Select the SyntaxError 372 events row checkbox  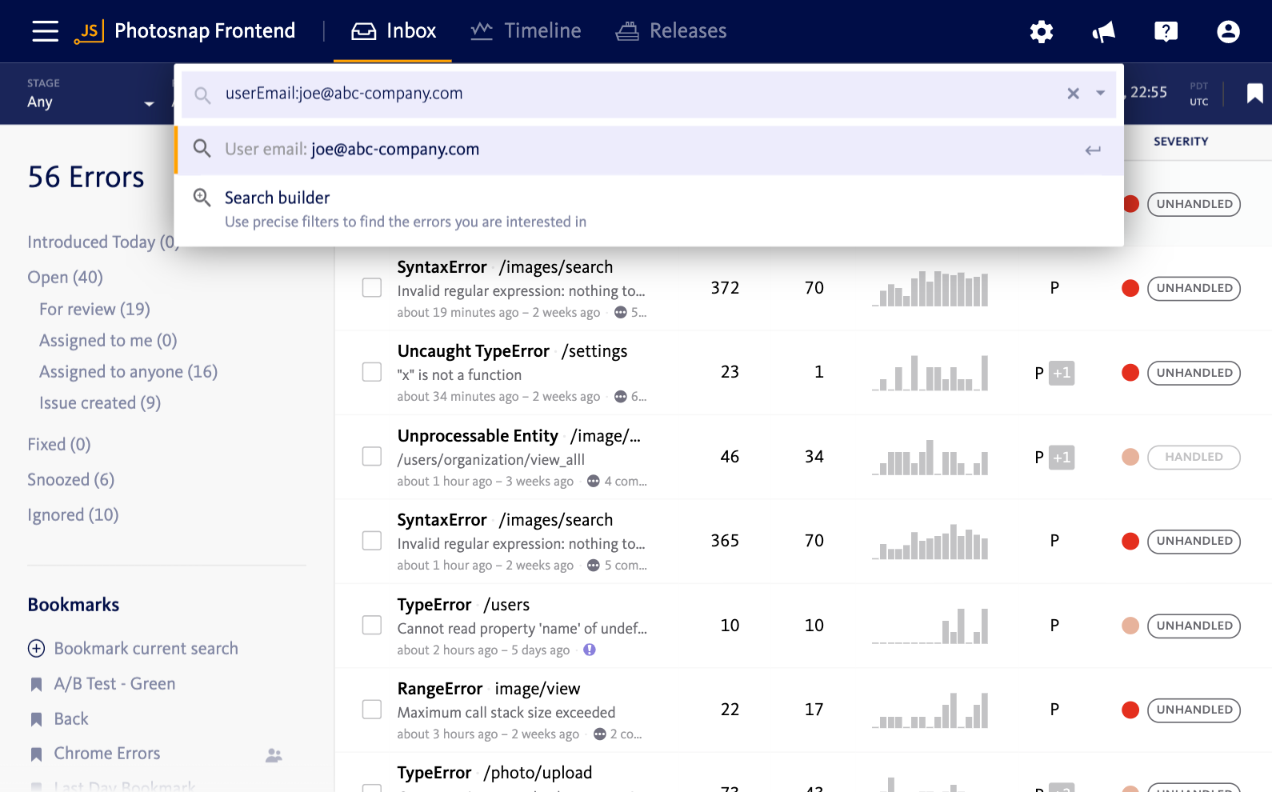(372, 287)
